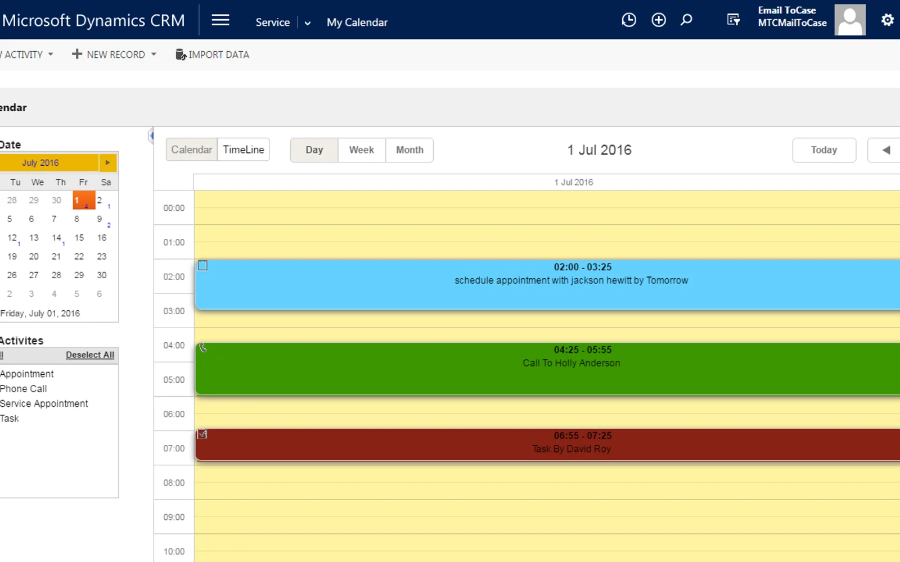Go to previous day arrow button
Viewport: 900px width, 562px height.
886,150
